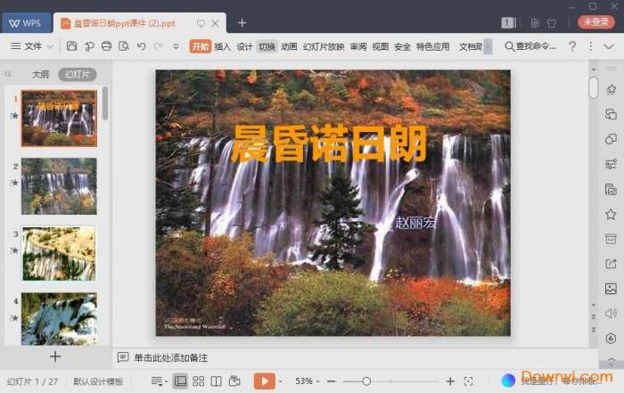
Task: Open the speaker icon in the right sidebar
Action: coord(611,314)
